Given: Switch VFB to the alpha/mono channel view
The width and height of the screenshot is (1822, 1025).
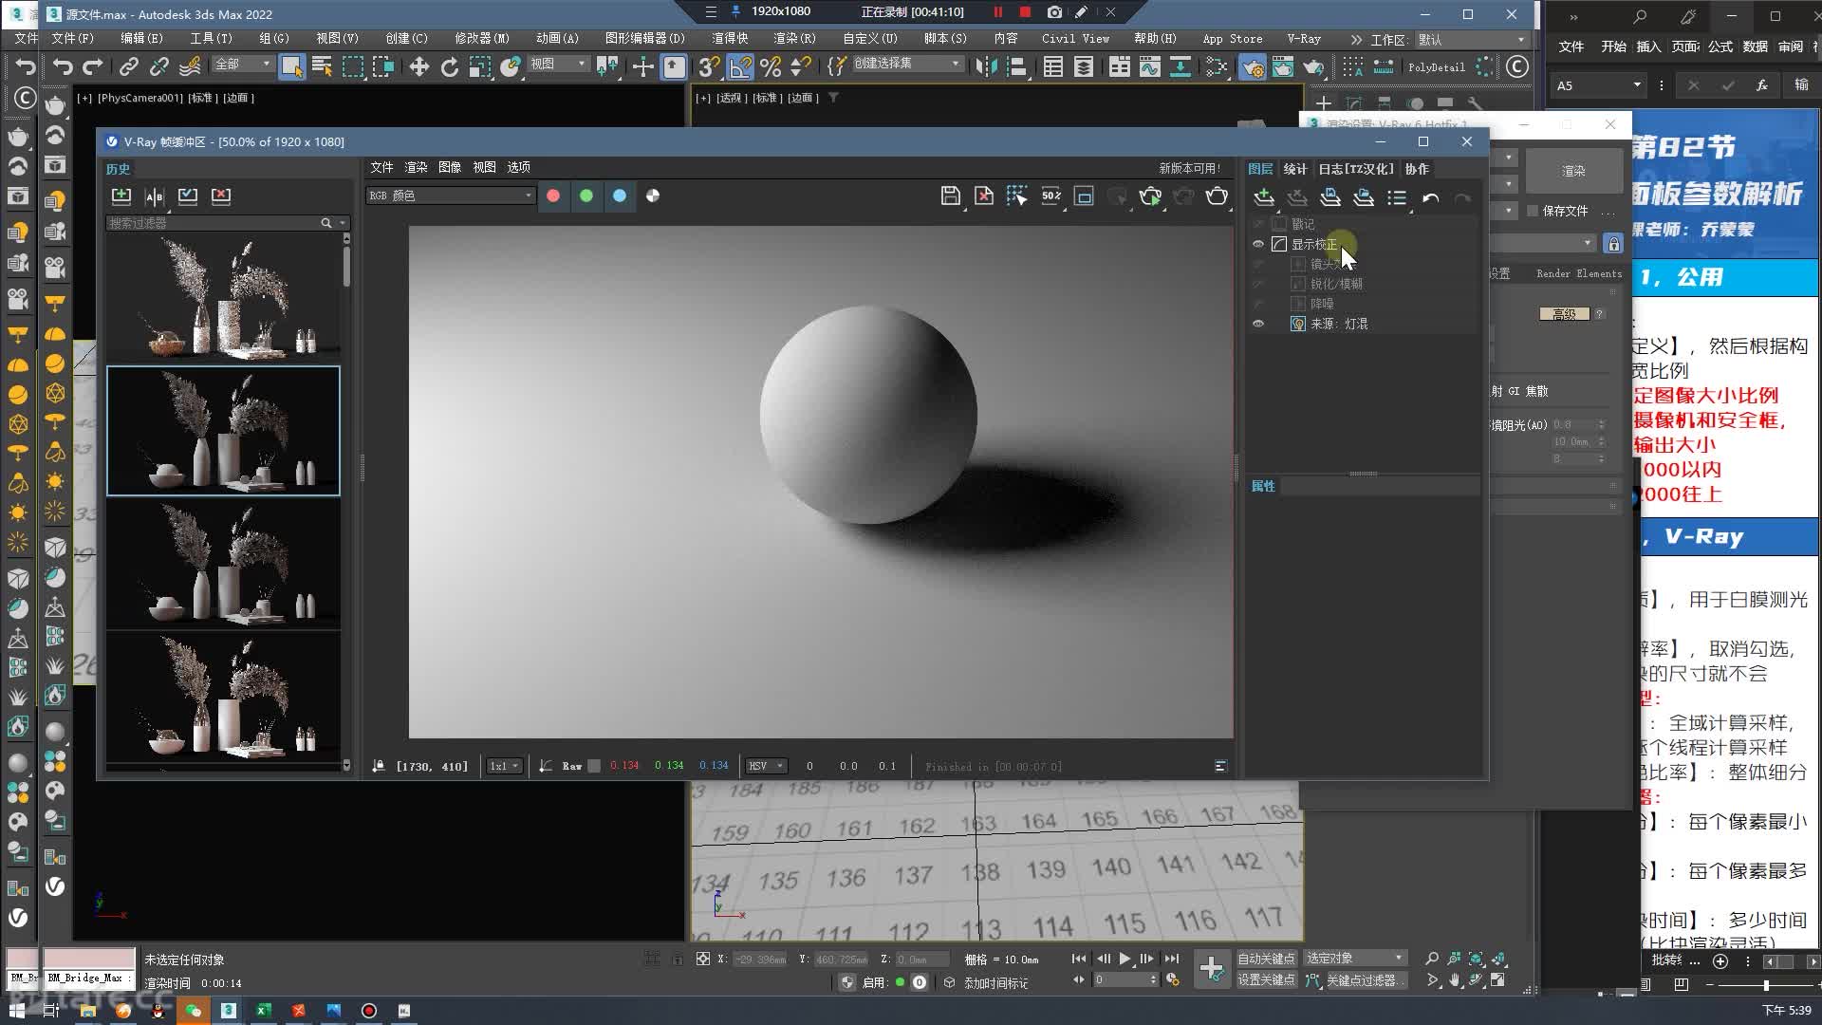Looking at the screenshot, I should coord(653,196).
